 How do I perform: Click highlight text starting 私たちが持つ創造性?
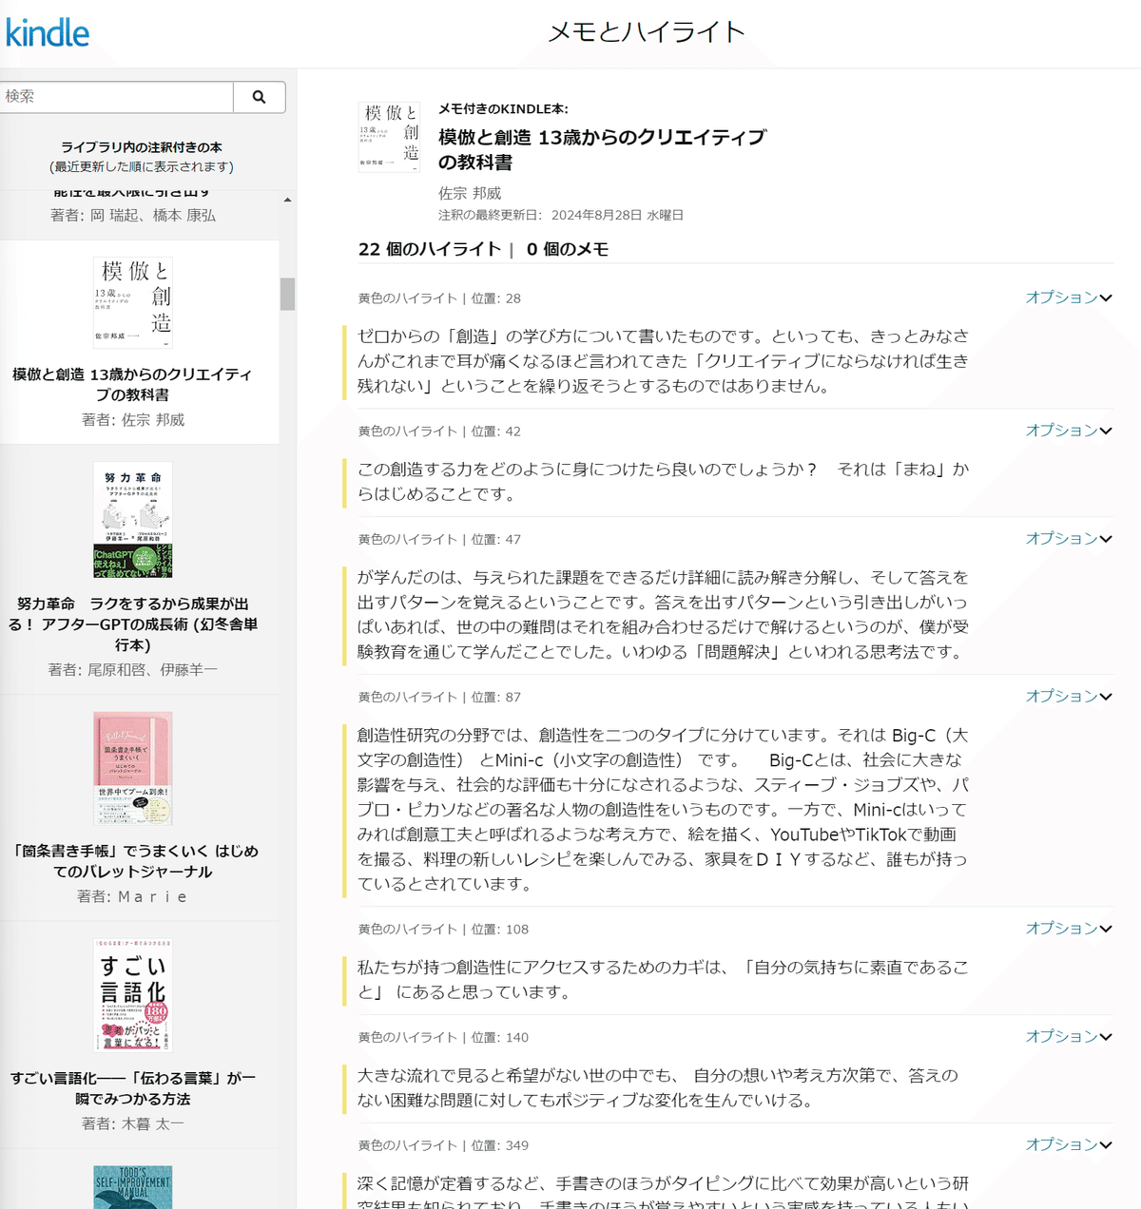click(663, 980)
